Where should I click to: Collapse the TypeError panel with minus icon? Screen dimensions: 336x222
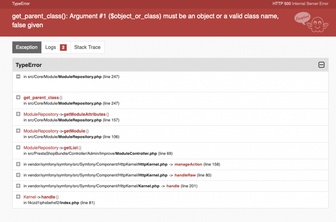[x=321, y=65]
